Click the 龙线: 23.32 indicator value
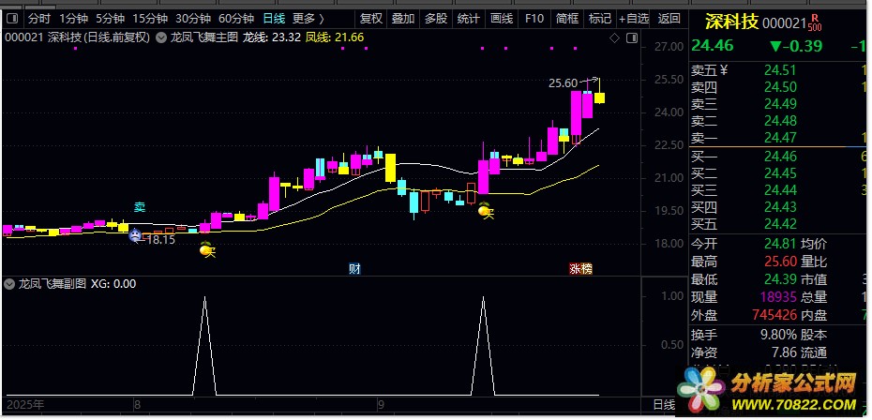This screenshot has width=872, height=420. pos(272,37)
